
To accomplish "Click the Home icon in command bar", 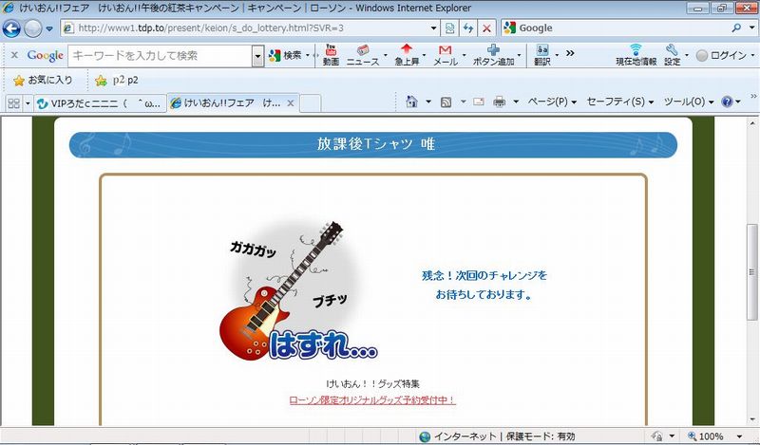I will tap(411, 102).
